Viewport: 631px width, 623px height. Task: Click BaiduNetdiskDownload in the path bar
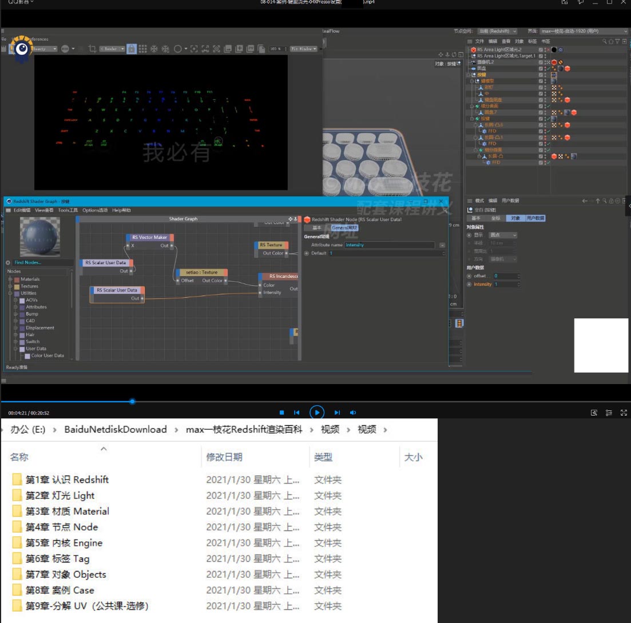click(116, 430)
